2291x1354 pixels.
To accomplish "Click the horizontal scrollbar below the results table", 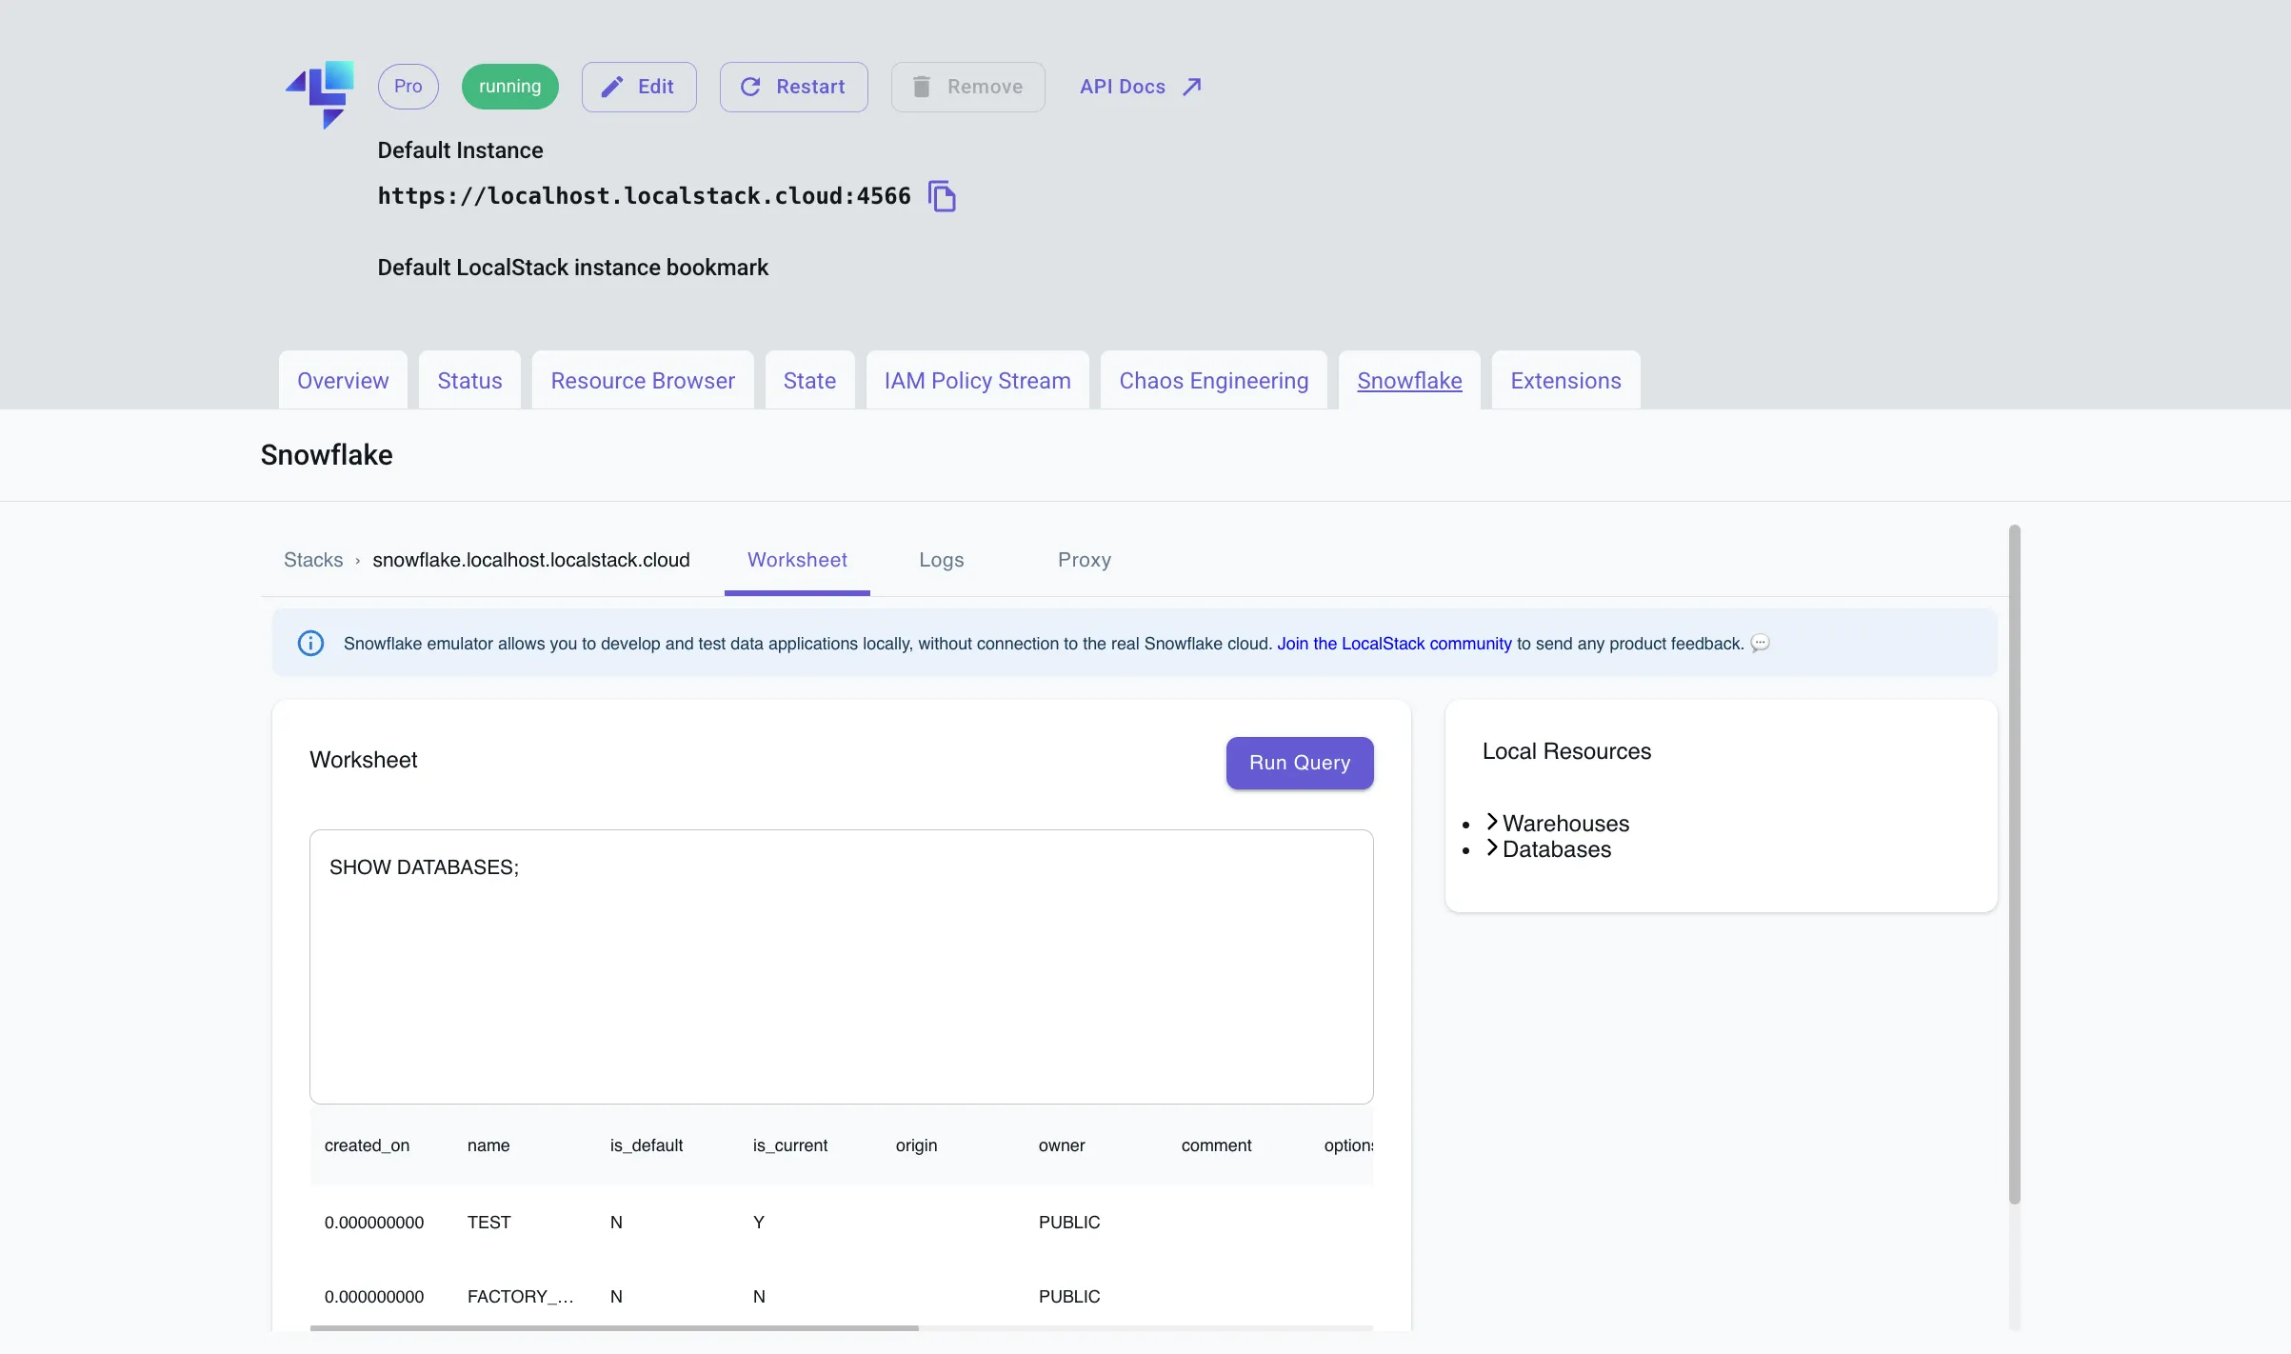I will click(x=615, y=1327).
